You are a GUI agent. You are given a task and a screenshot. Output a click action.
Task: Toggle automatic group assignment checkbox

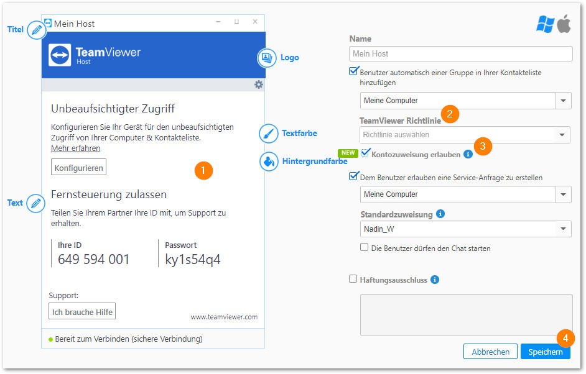coord(353,71)
